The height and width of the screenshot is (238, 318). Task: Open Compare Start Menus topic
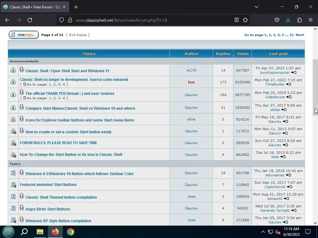pos(80,108)
